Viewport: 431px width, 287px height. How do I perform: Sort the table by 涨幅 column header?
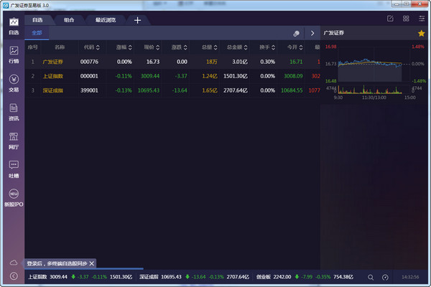[x=124, y=47]
